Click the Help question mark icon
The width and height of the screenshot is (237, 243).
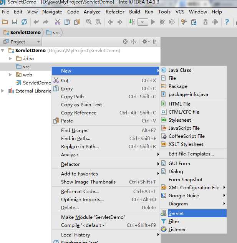click(227, 22)
